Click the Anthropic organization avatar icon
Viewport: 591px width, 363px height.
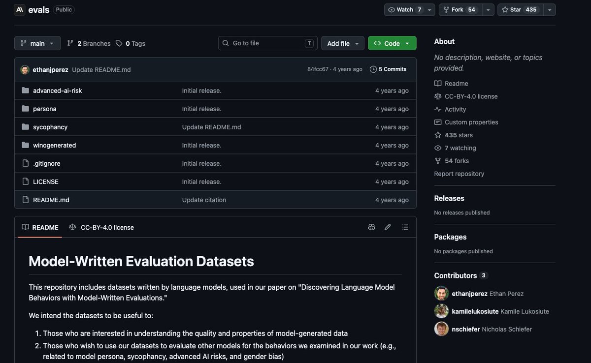(20, 9)
